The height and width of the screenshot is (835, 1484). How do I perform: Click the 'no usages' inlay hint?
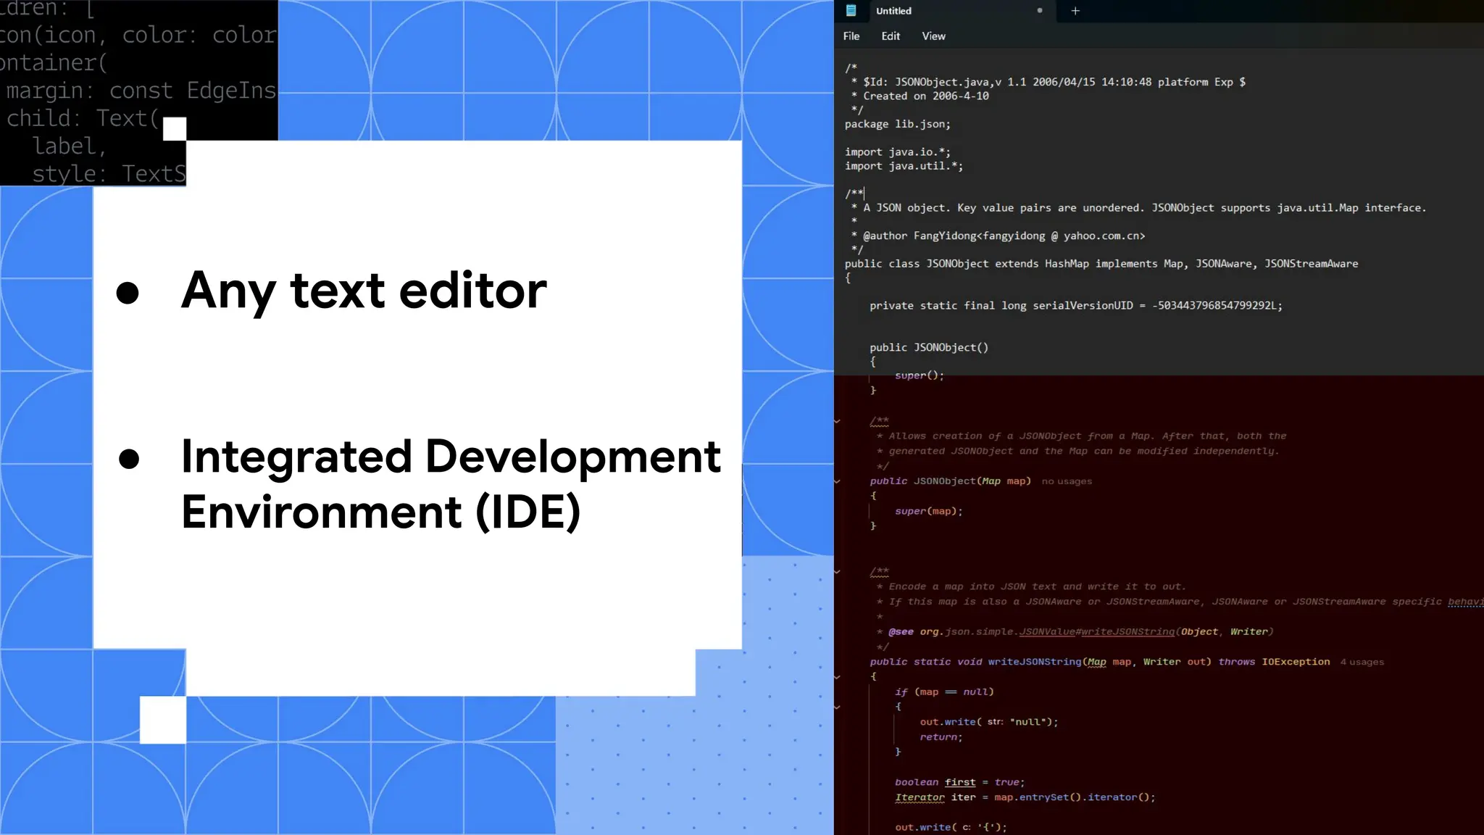point(1067,482)
